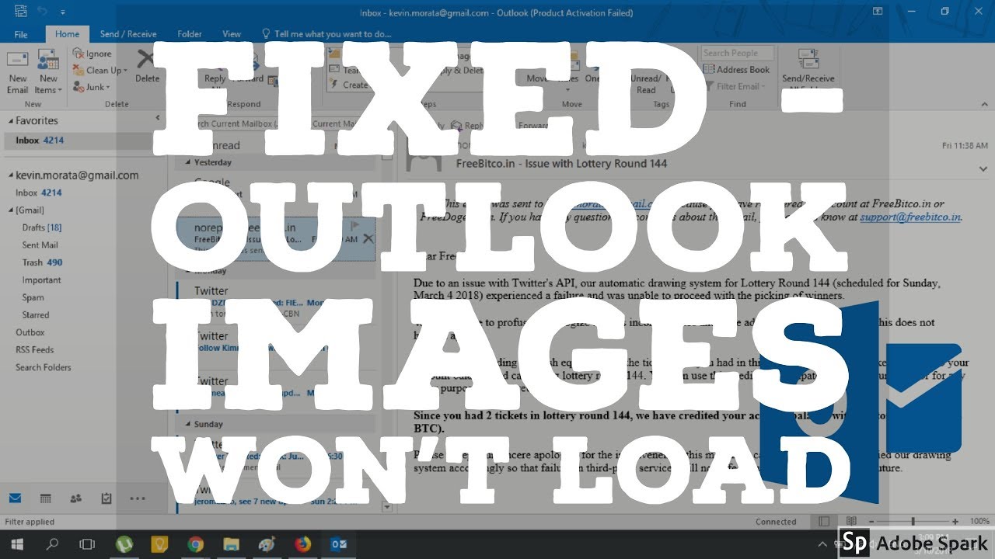The height and width of the screenshot is (559, 995).
Task: Open Task View from the taskbar
Action: (x=88, y=544)
